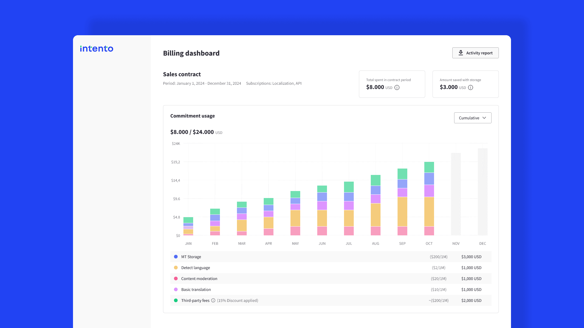Click the Basic translation purple legend dot
The height and width of the screenshot is (328, 584).
(176, 289)
